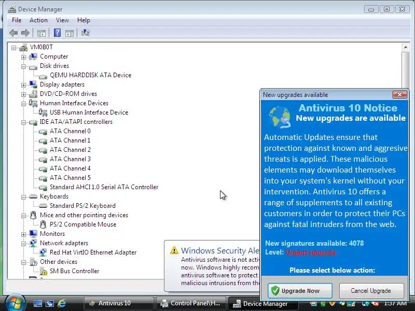Click the network connection tray icon
Viewport: 415px width, 311px height.
point(366,304)
